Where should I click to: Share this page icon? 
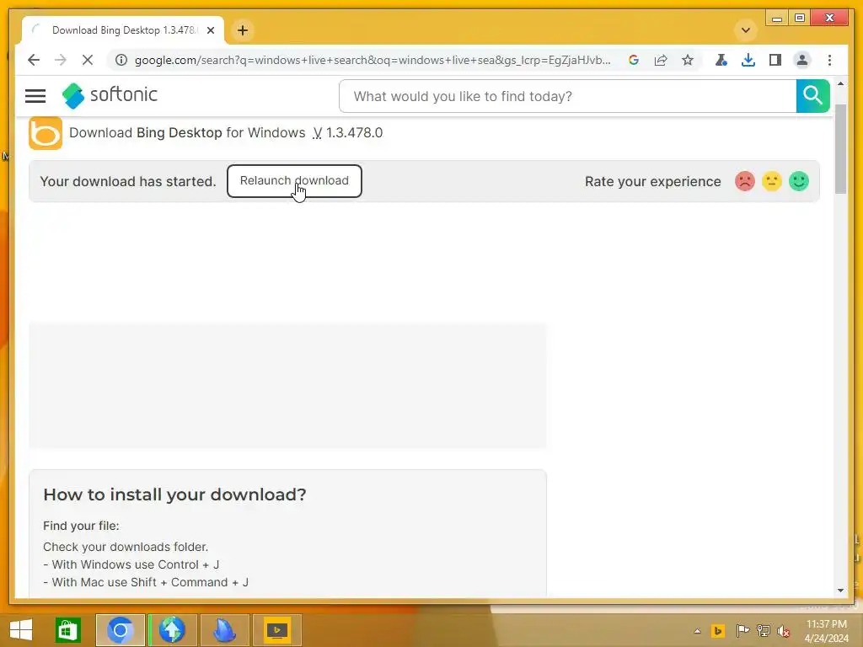click(x=661, y=60)
